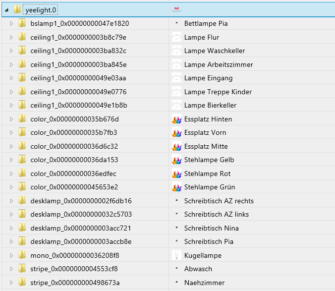Click ceiling lamp icon beside Lampe Bierkeller
Screen dimensions: 335x291
pos(177,105)
